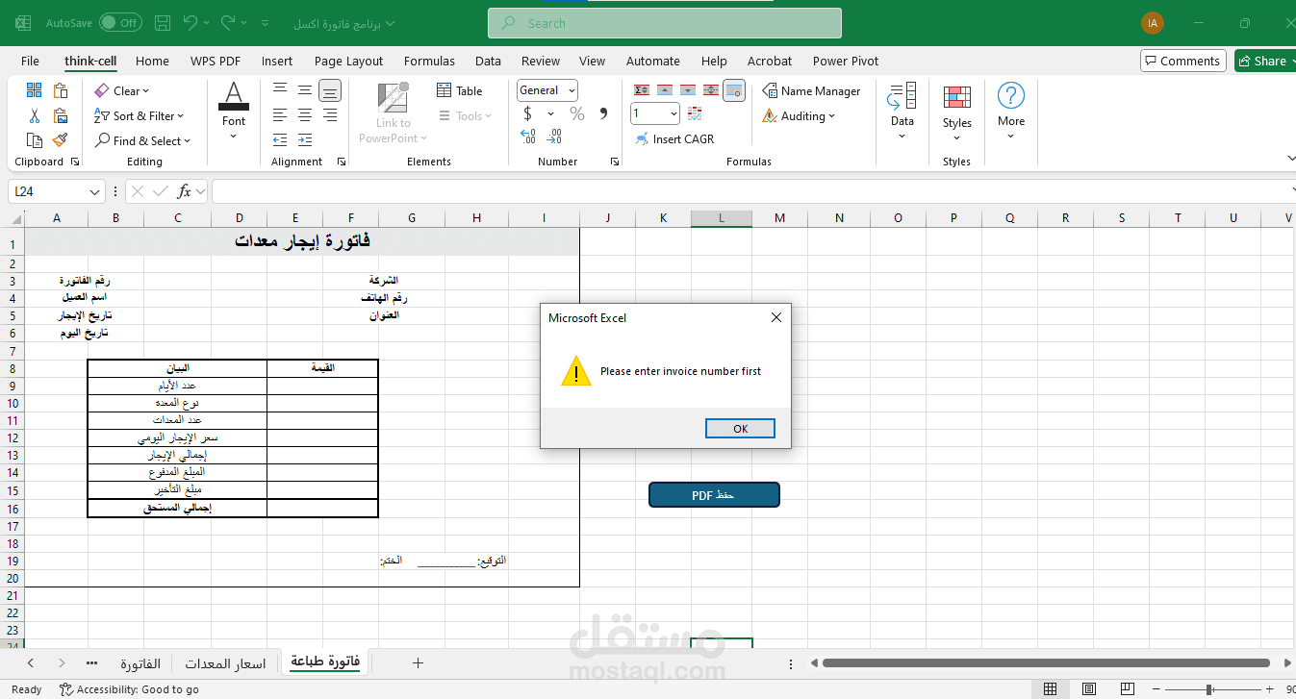
Task: Click the zoom slider in status bar
Action: pos(1209,689)
